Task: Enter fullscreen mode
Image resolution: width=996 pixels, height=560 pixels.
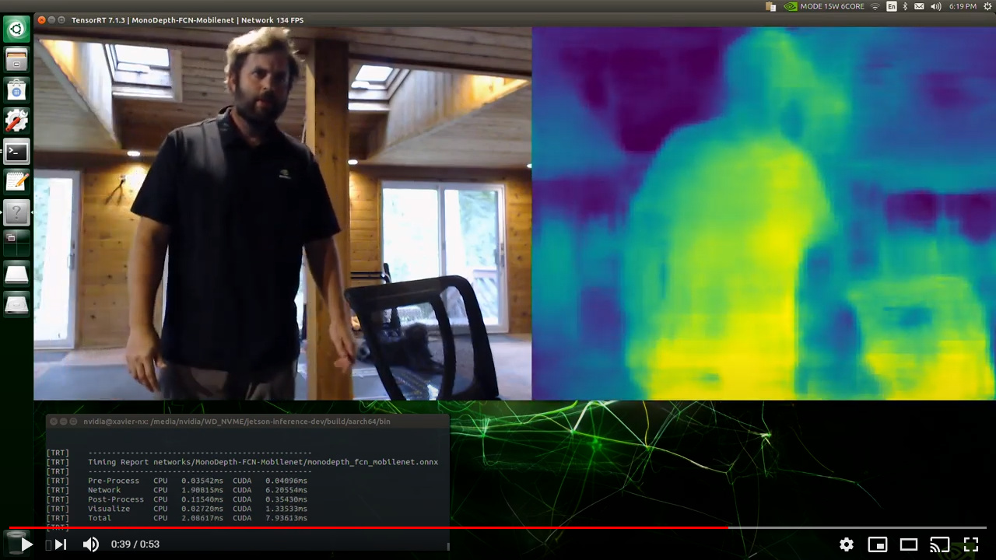Action: coord(971,544)
